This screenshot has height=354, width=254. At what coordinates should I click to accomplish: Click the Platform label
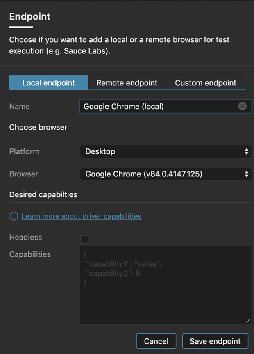[24, 151]
